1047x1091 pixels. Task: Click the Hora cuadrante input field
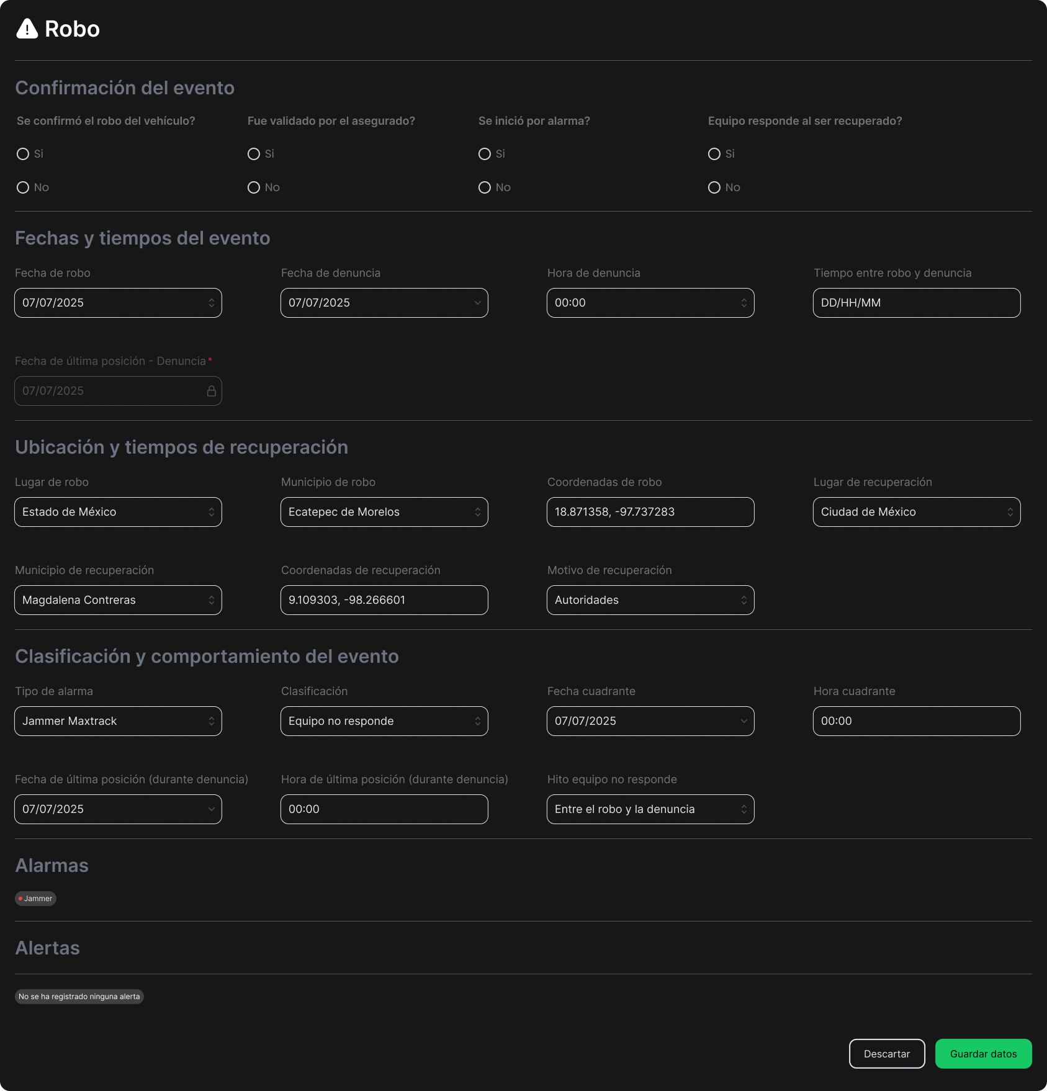pyautogui.click(x=917, y=721)
